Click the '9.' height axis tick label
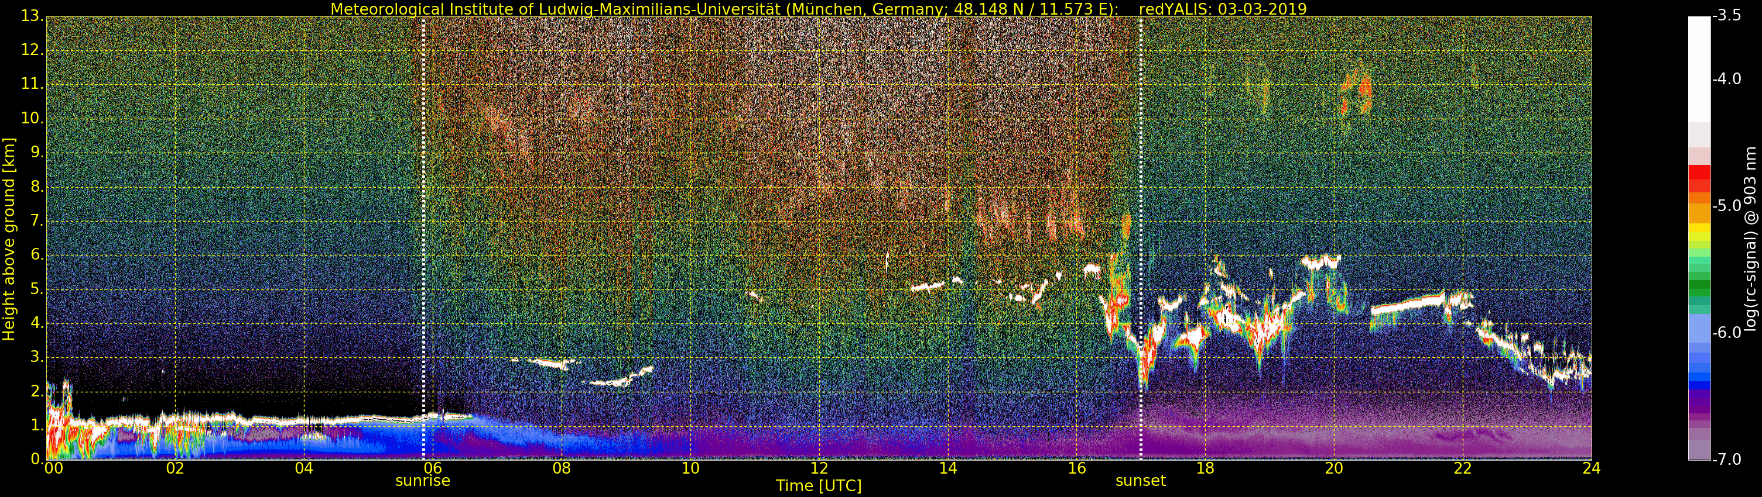1762x497 pixels. point(37,153)
